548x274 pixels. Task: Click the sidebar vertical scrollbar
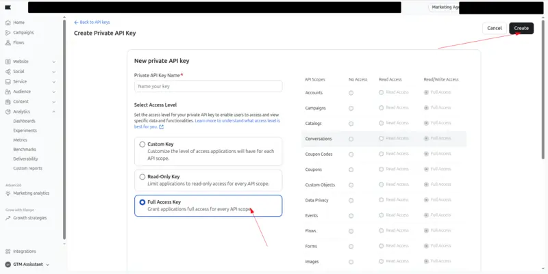(64, 129)
